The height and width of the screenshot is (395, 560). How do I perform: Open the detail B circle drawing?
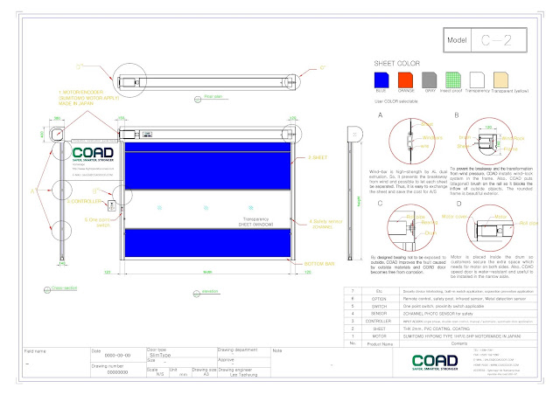(x=489, y=141)
